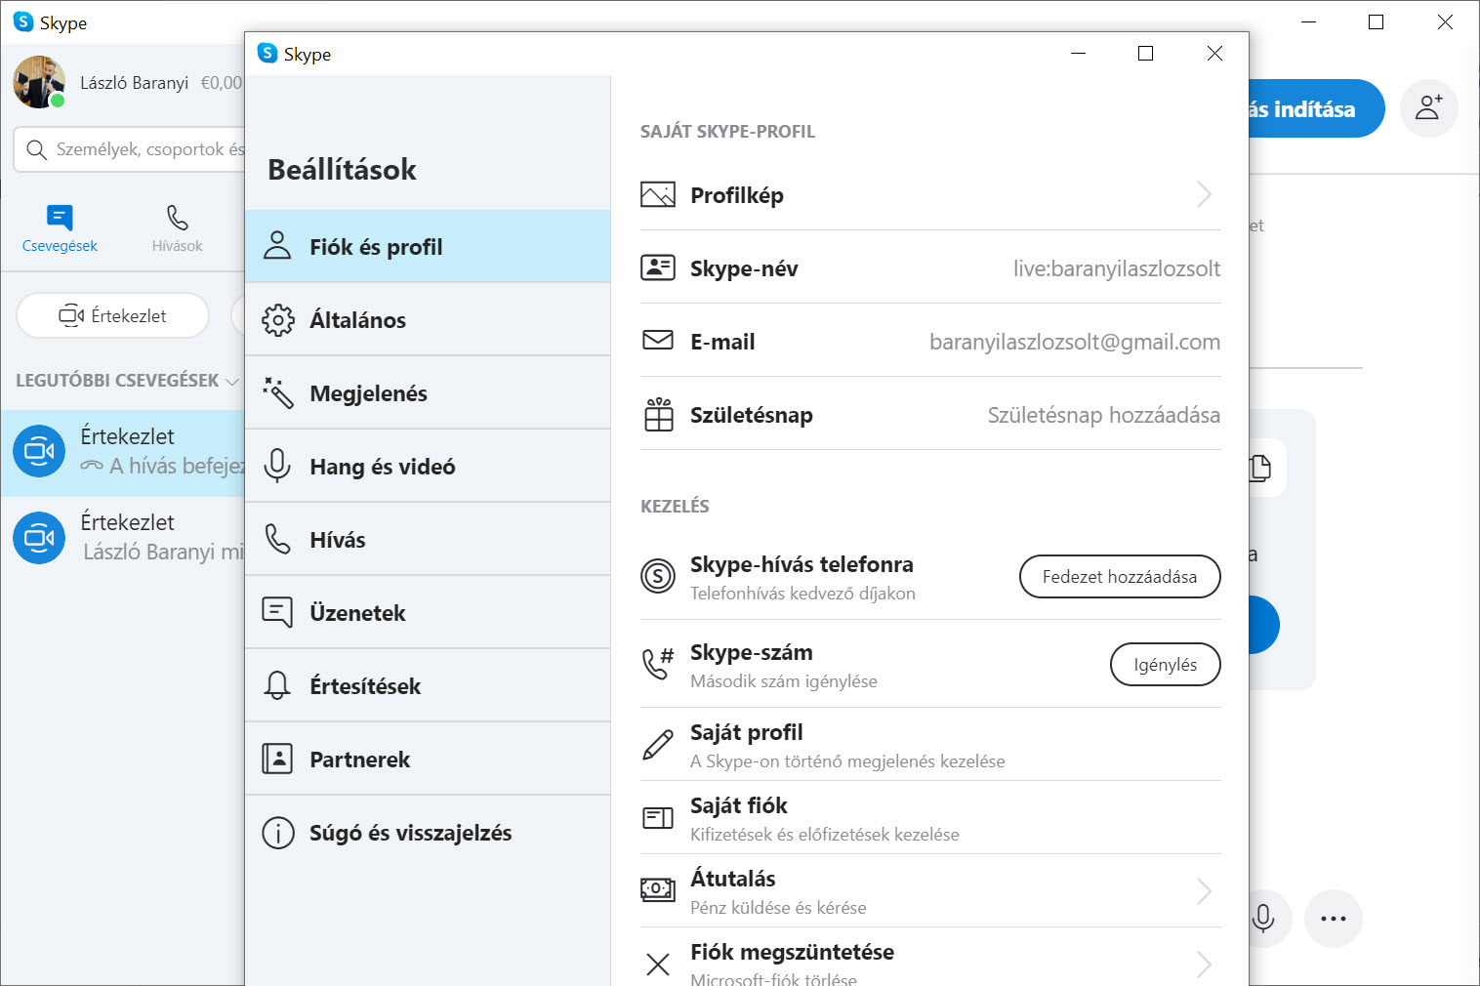
Task: Click the Személyek, csoportok search field
Action: (x=130, y=149)
